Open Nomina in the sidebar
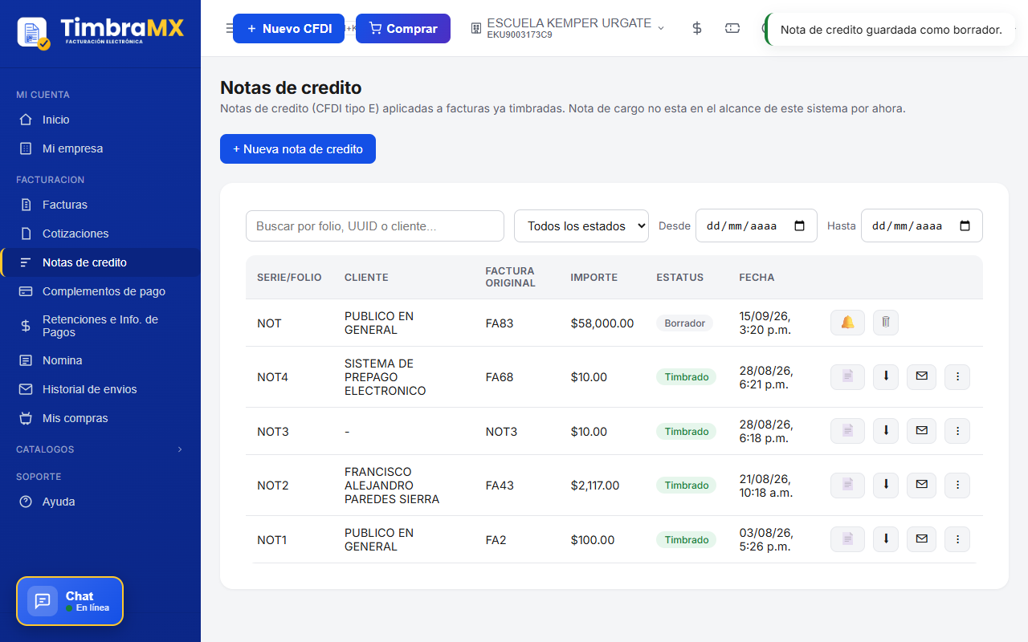1028x642 pixels. click(100, 360)
